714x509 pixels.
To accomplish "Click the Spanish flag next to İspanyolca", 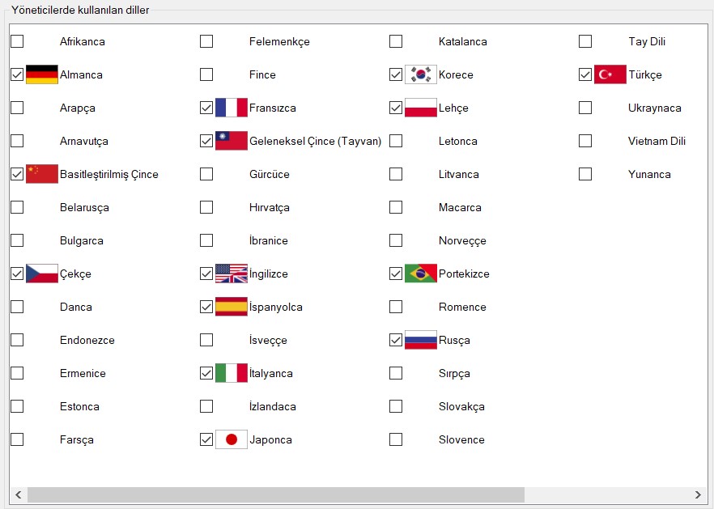I will (x=232, y=307).
